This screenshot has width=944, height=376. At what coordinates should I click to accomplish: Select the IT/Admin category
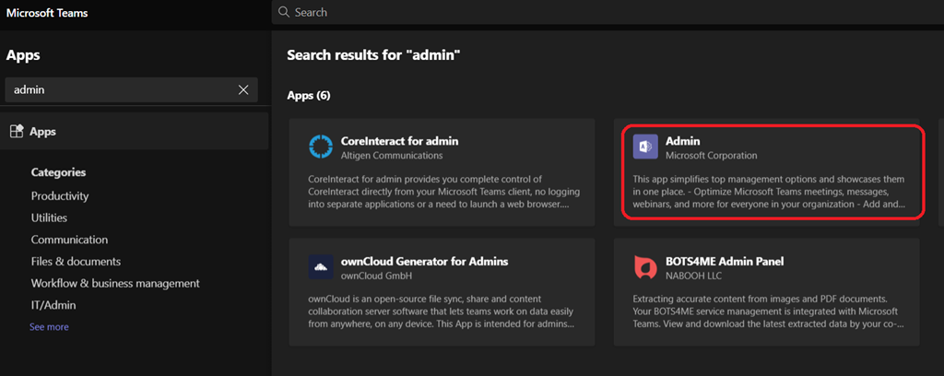pyautogui.click(x=53, y=305)
